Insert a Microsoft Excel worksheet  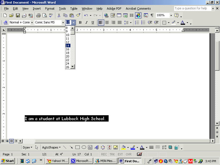(x=125, y=15)
